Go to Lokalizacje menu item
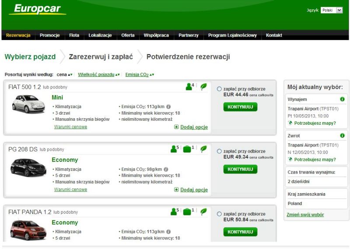Viewport: 350px width, 249px height. [x=100, y=35]
